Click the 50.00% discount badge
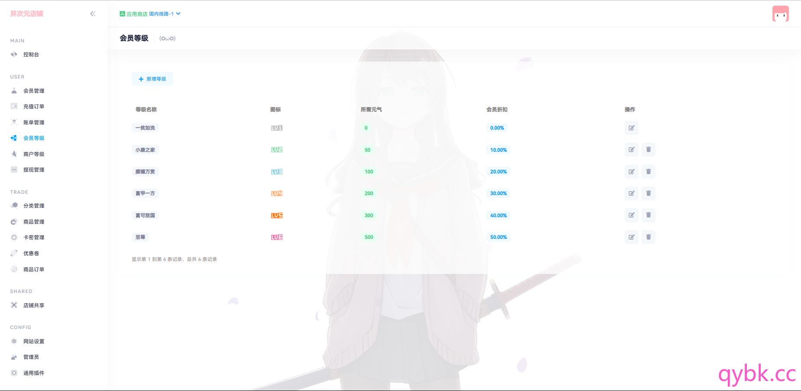 tap(498, 237)
